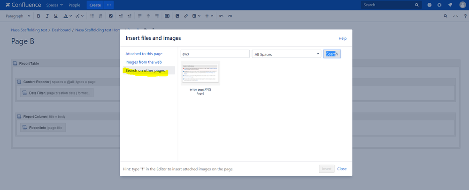Click the 'error aws.PNG' file name

[x=200, y=89]
